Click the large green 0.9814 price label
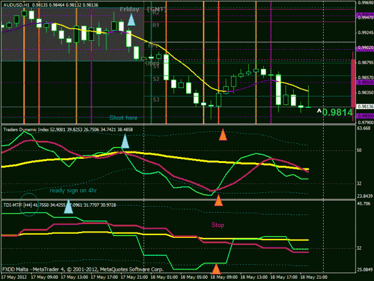This screenshot has width=374, height=281. point(337,112)
